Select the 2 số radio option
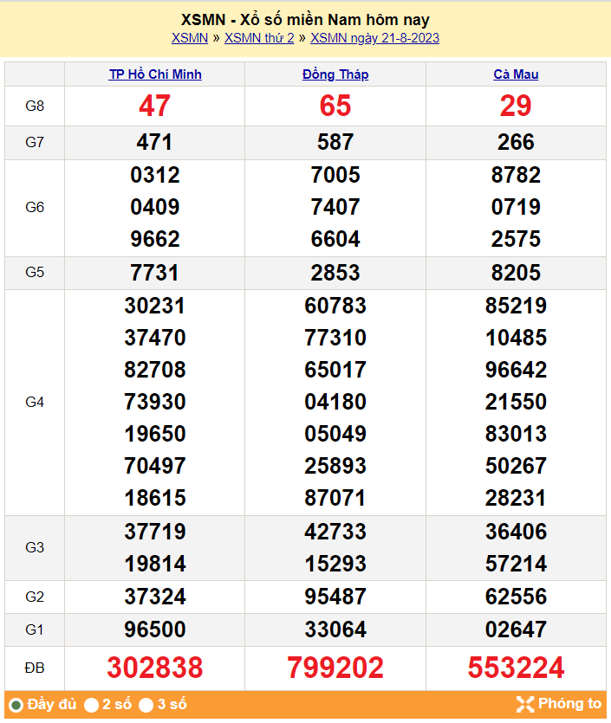Image resolution: width=611 pixels, height=723 pixels. coord(91,705)
